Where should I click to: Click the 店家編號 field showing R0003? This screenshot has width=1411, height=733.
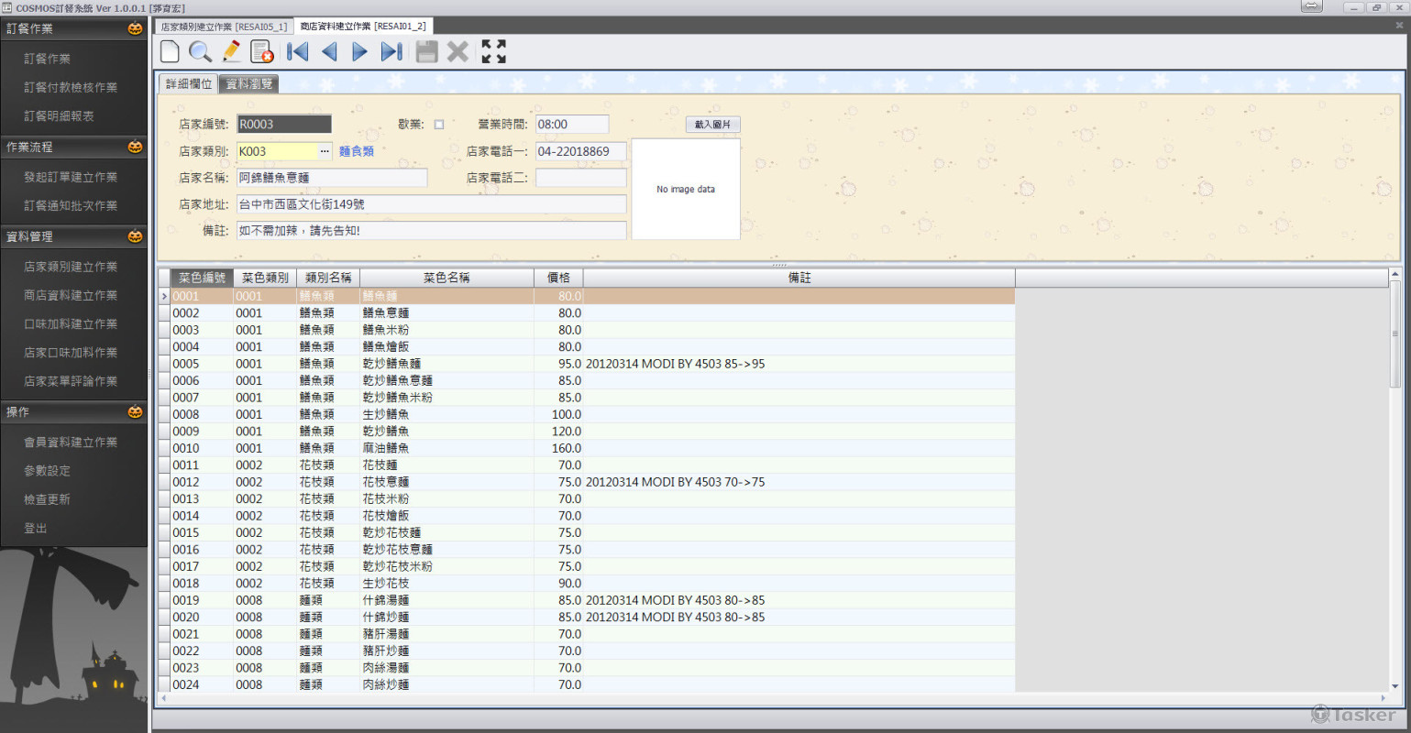(x=284, y=125)
